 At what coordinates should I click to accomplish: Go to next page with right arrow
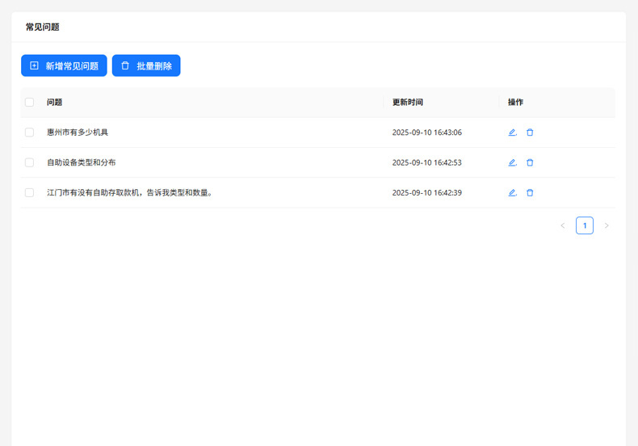point(607,225)
